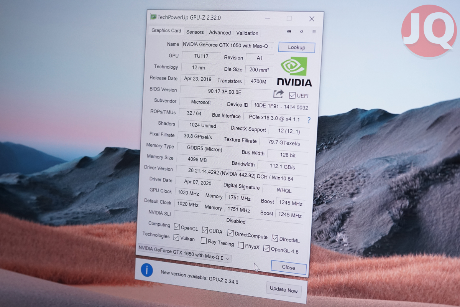Click the Memory Type GDDR5 (Micron) value

coord(205,149)
